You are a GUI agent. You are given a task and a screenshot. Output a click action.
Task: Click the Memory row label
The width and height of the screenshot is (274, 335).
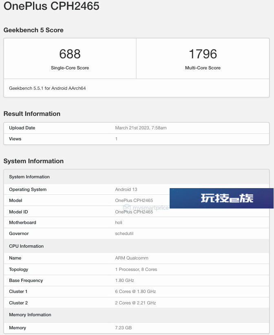click(18, 328)
